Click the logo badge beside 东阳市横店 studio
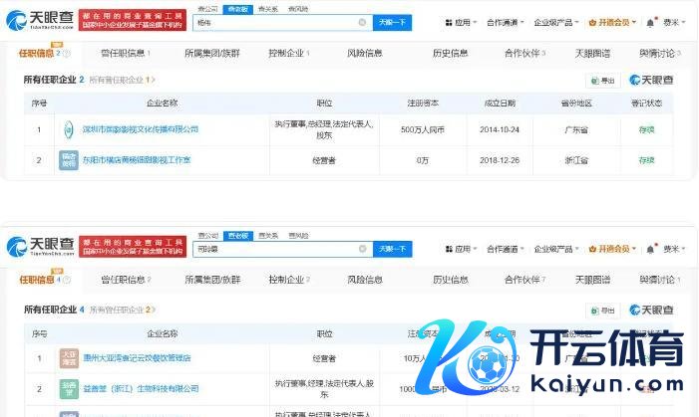 point(69,159)
